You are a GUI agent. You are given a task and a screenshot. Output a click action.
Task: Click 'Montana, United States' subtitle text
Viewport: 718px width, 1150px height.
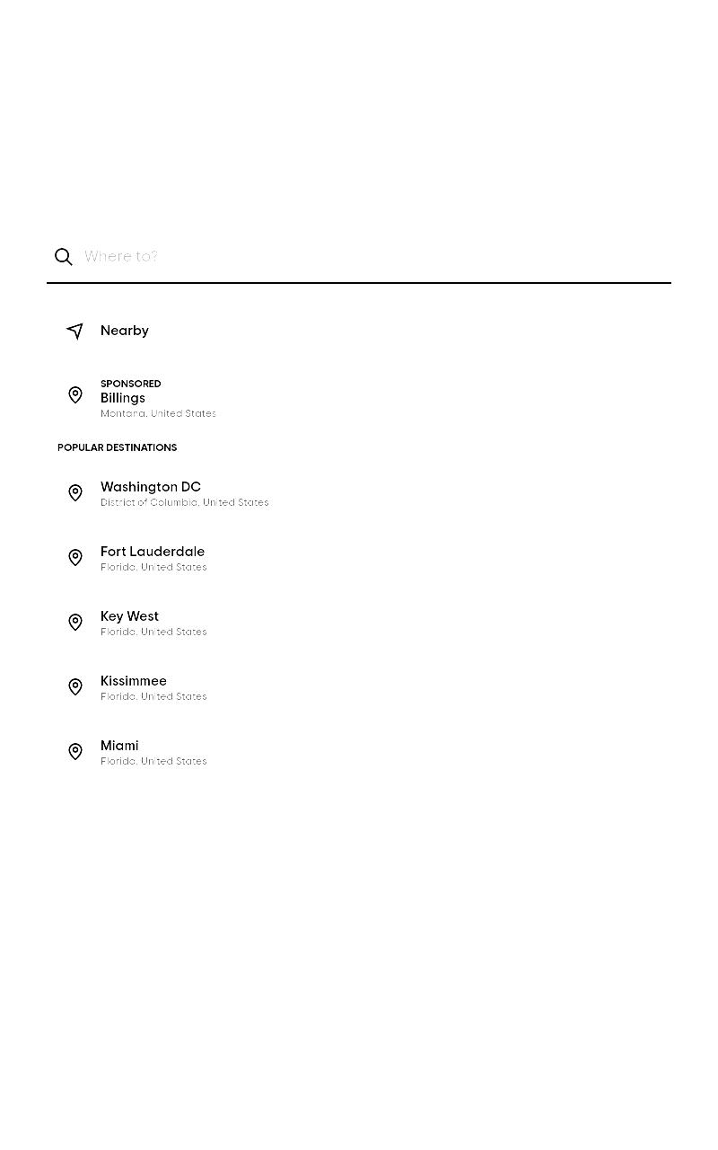(x=158, y=413)
